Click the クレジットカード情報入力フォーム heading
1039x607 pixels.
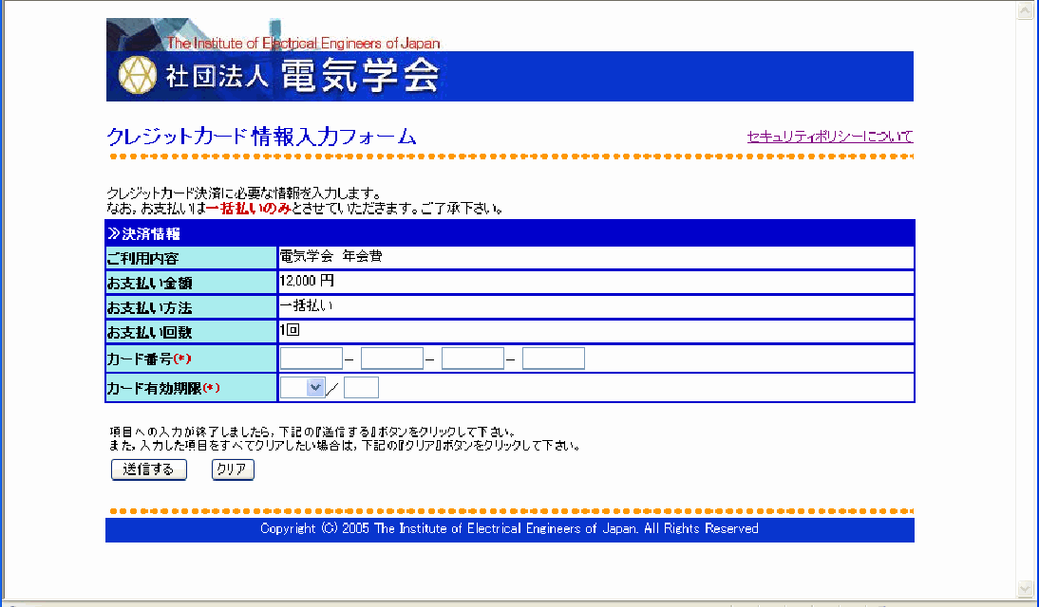[262, 137]
